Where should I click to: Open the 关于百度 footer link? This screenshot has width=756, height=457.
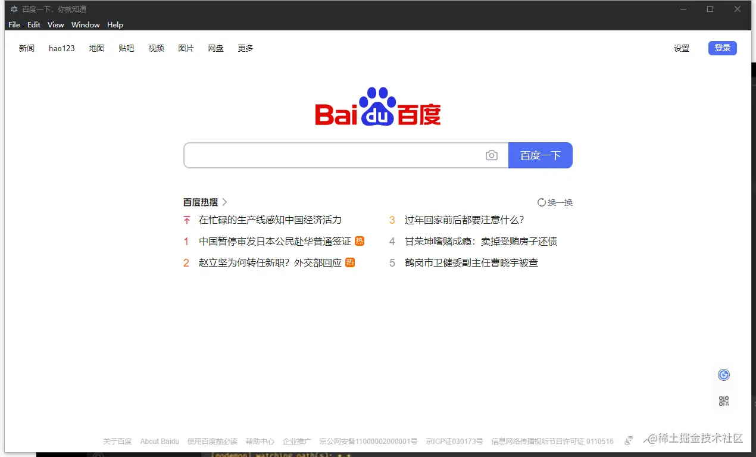click(118, 441)
